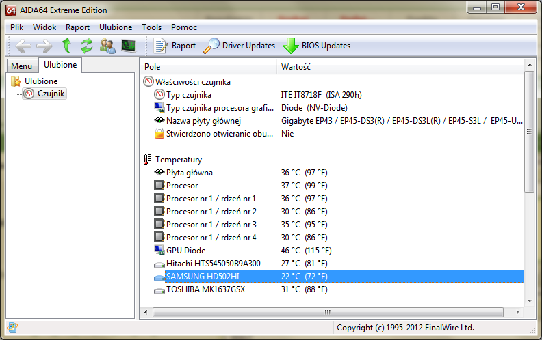Image resolution: width=542 pixels, height=340 pixels.
Task: Click the Hitachi HTS545050B9A300 drive icon
Action: point(159,264)
